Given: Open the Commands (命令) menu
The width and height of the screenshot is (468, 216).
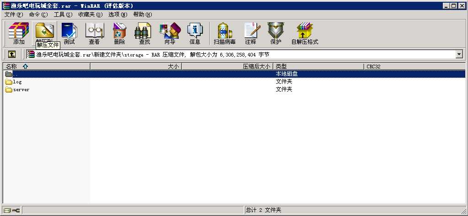Looking at the screenshot, I should pyautogui.click(x=38, y=15).
